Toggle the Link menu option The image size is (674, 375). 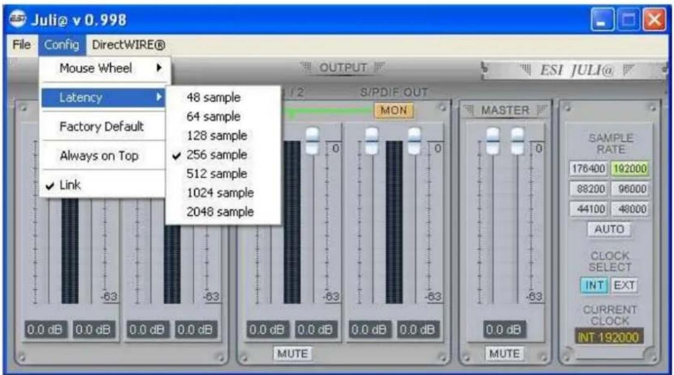(103, 185)
